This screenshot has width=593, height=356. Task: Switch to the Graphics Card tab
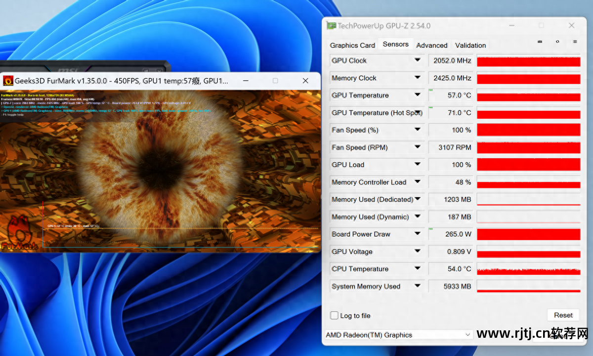pos(352,45)
